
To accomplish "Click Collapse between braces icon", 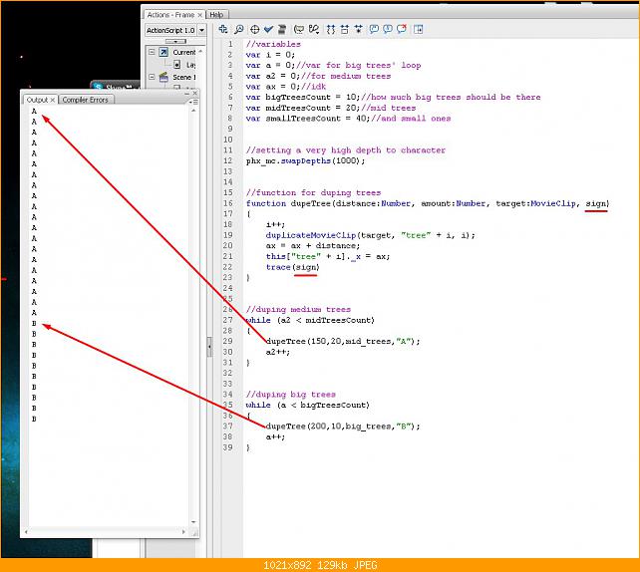I will (x=331, y=29).
